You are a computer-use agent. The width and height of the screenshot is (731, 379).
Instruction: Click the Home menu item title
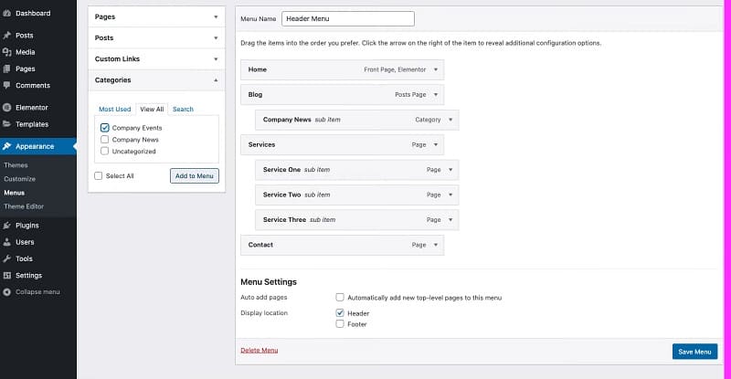click(258, 69)
